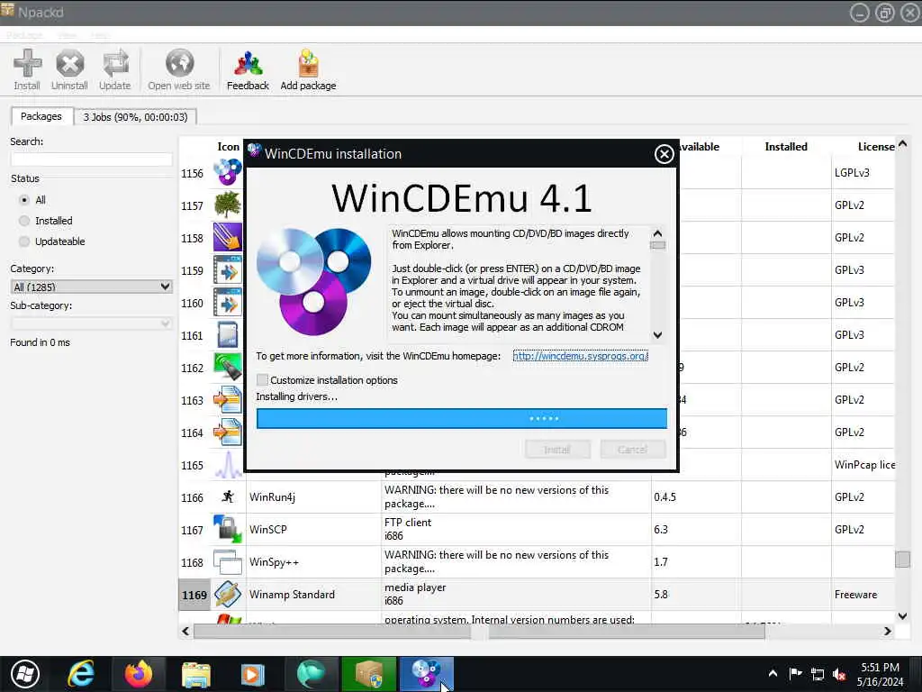922x692 pixels.
Task: Click the package icon in row 1161
Action: pos(228,335)
